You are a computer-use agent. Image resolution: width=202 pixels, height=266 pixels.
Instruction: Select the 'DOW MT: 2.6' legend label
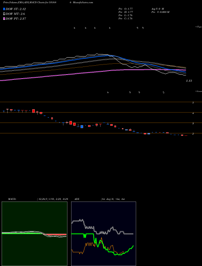15,14
